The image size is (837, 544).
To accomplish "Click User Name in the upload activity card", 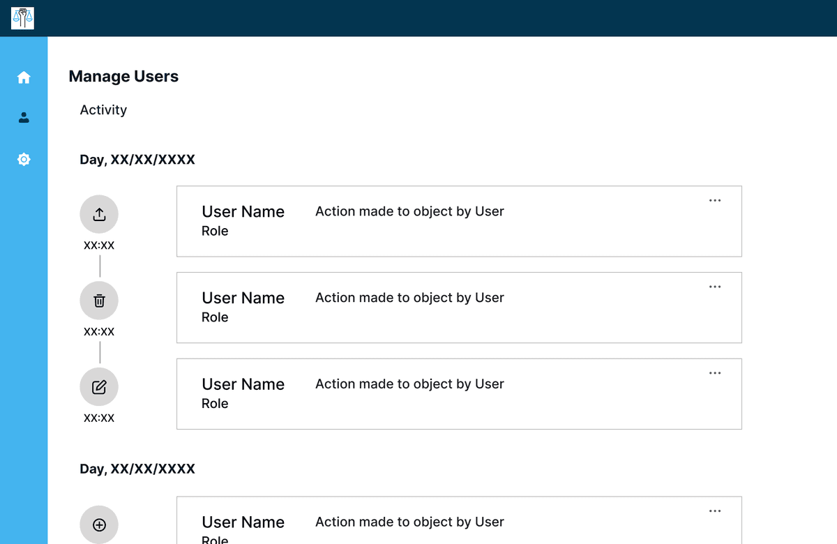I will pyautogui.click(x=243, y=212).
